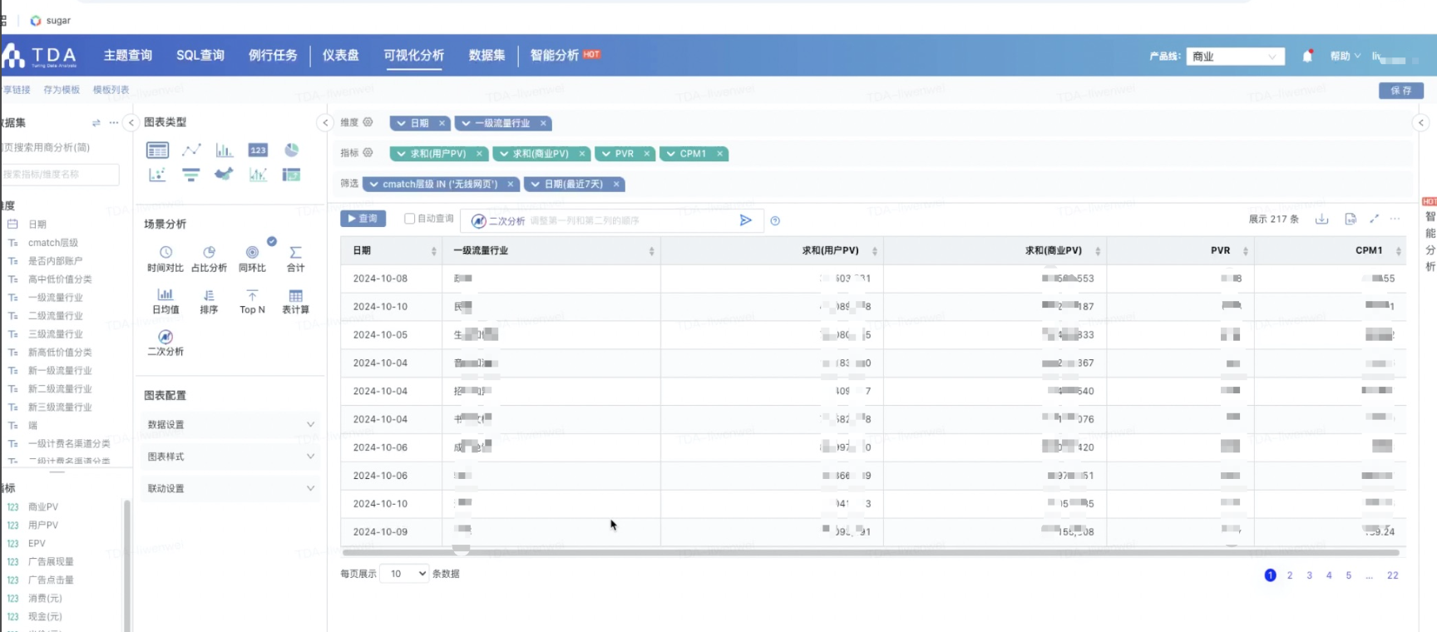Screen dimensions: 1437x632
Task: Click the 查询 button
Action: (x=363, y=219)
